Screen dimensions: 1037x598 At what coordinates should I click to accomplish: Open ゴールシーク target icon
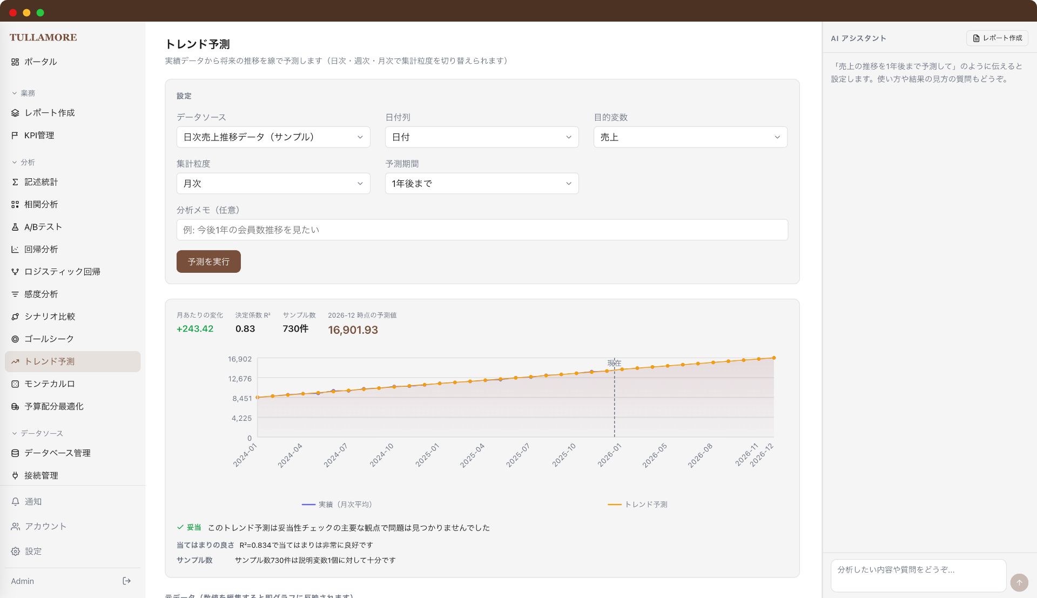[x=15, y=339]
